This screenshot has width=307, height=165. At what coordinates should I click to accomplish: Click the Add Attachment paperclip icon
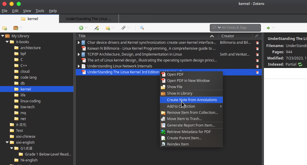(123, 28)
